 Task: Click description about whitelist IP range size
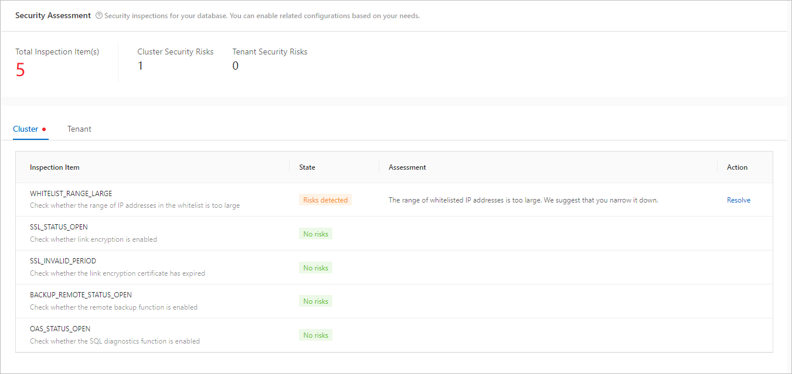[x=135, y=205]
